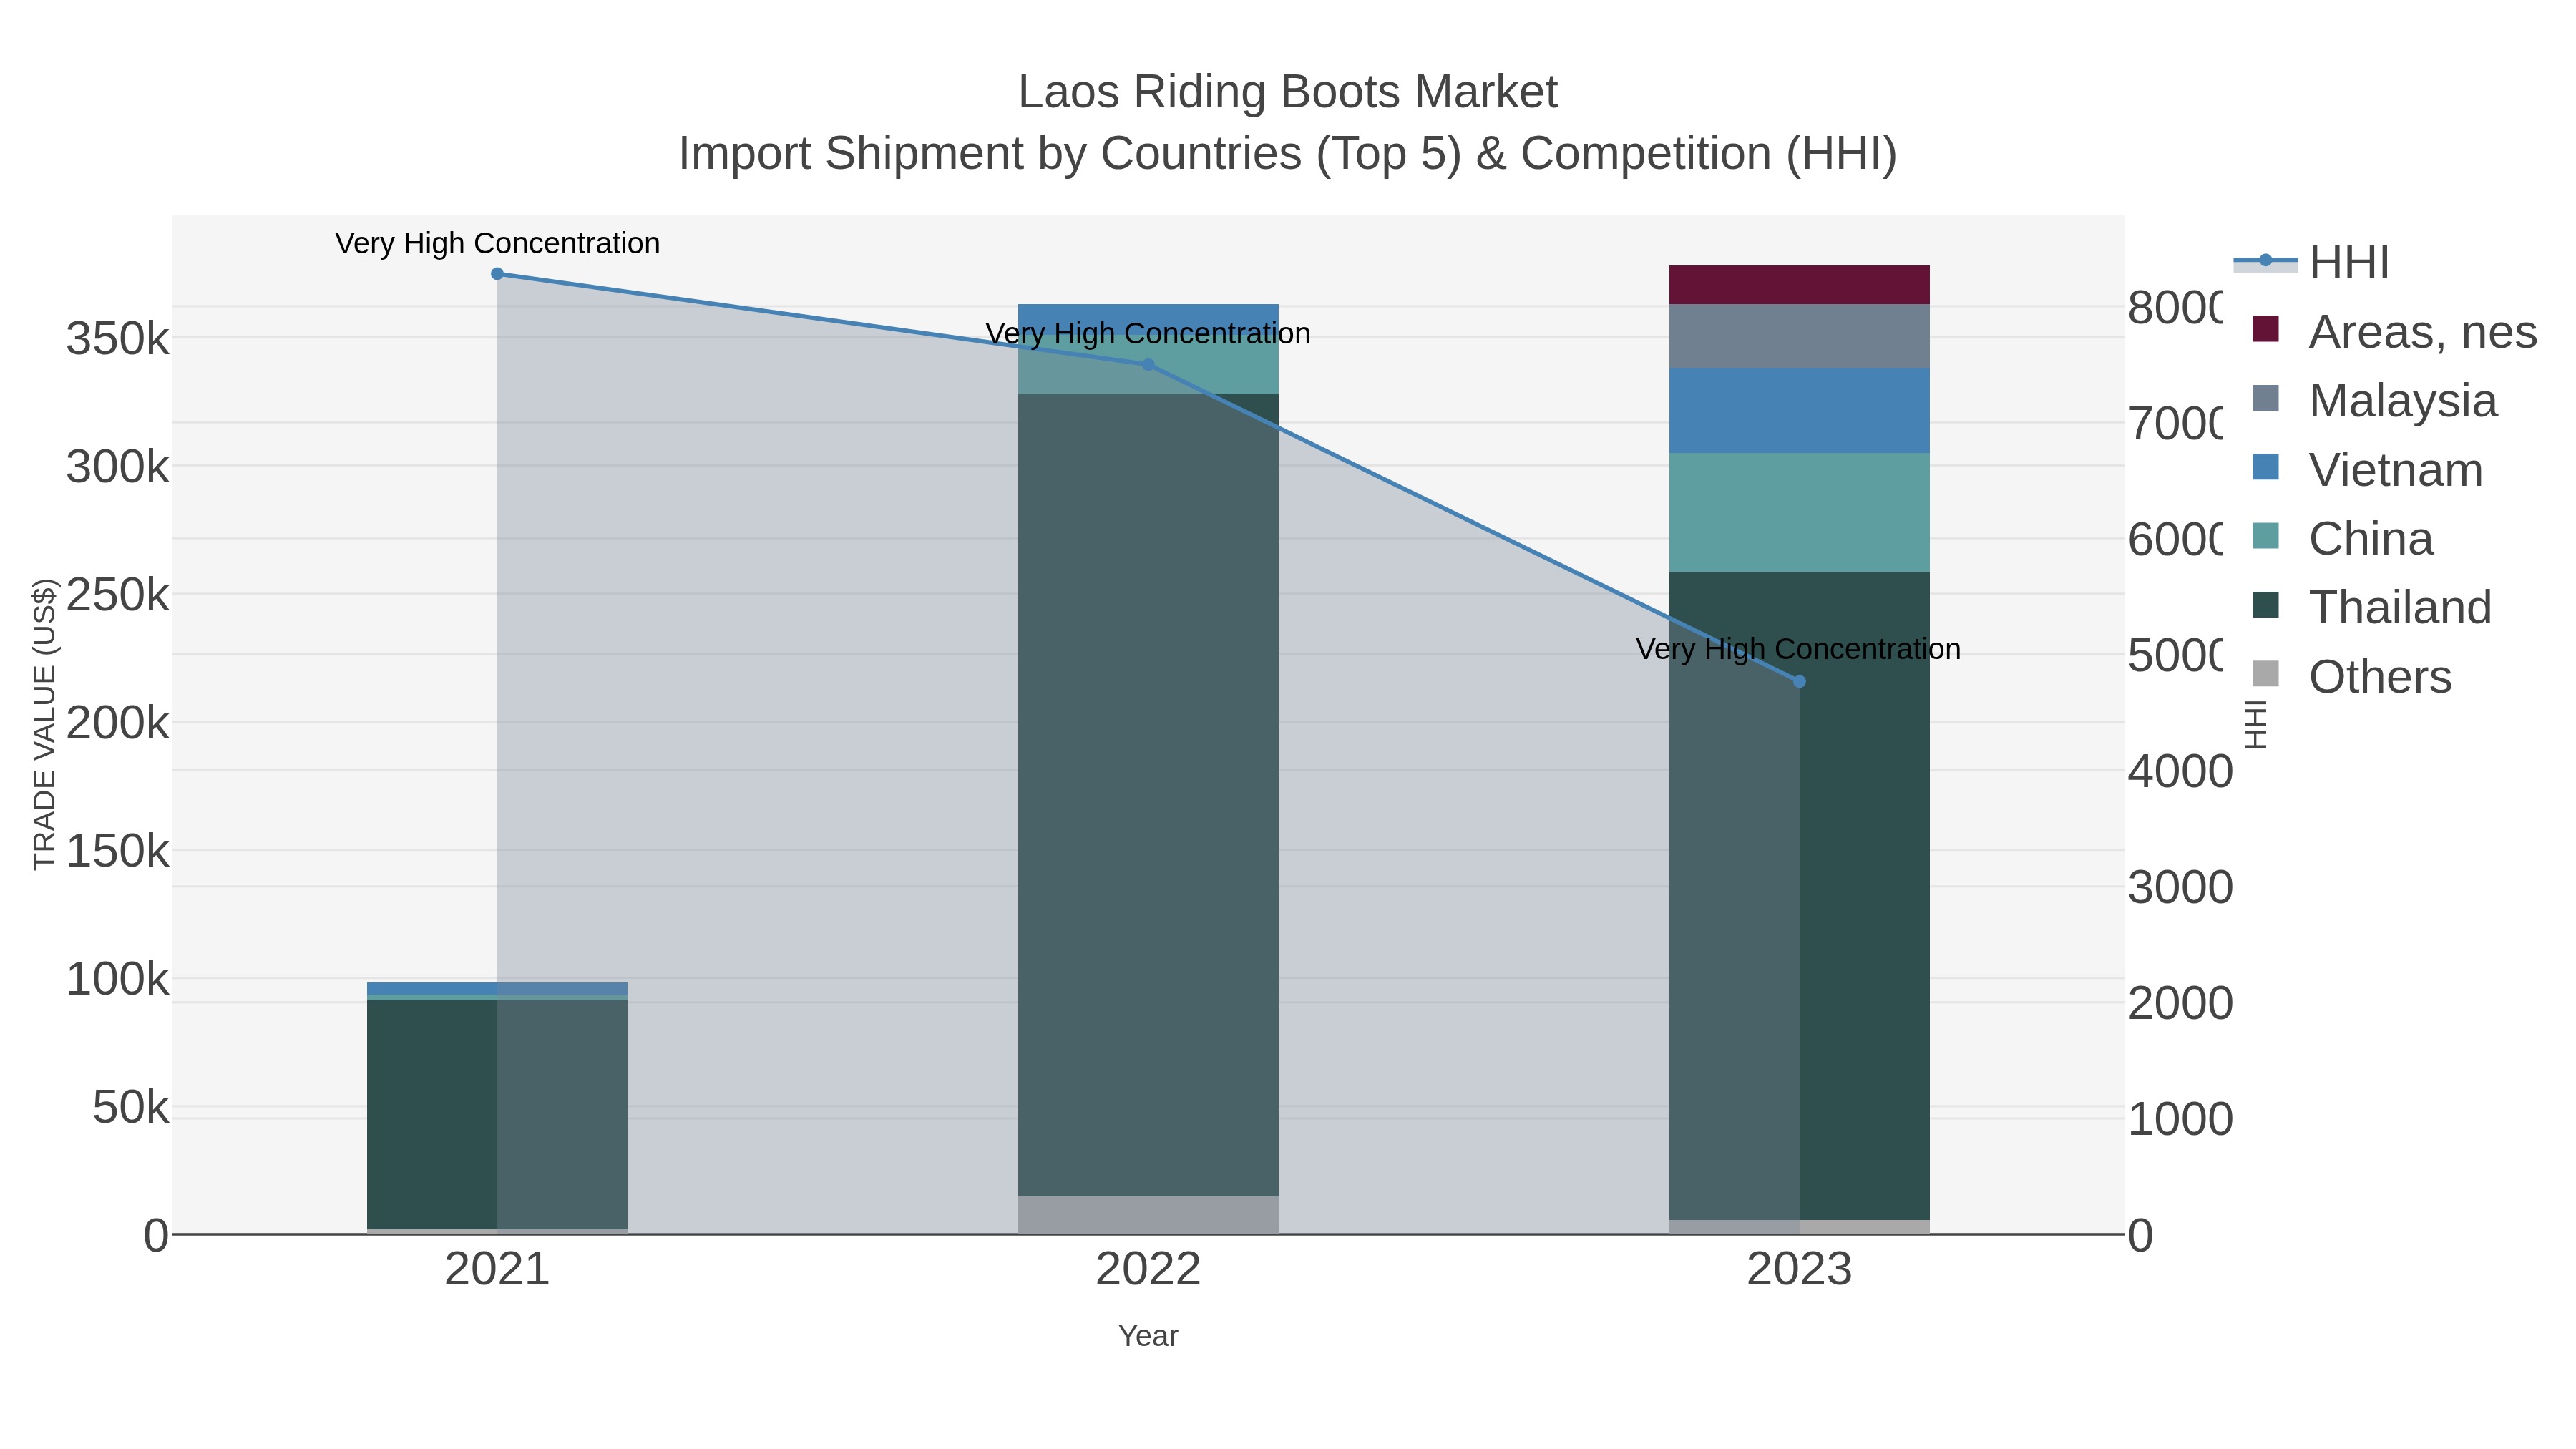Click the 2022 x-axis label
The height and width of the screenshot is (1449, 2576).
1148,1270
